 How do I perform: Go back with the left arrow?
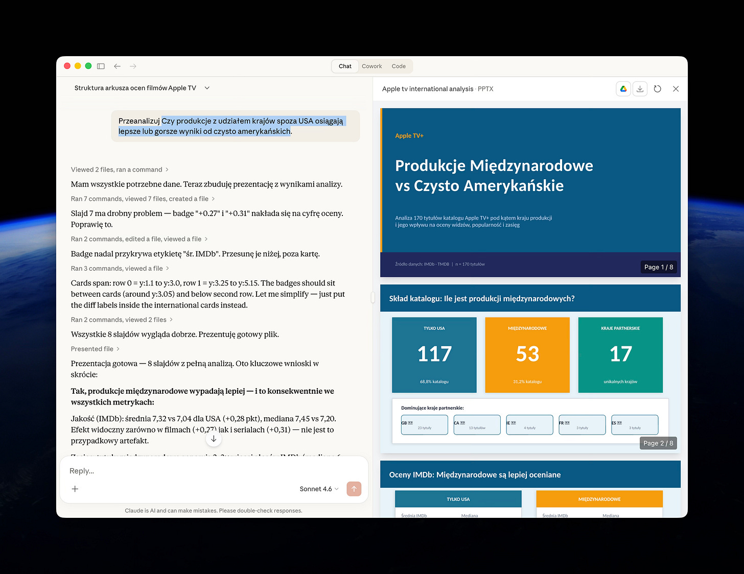tap(117, 66)
